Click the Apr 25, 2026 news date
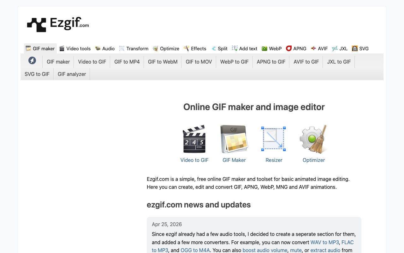404x253 pixels. pyautogui.click(x=167, y=224)
